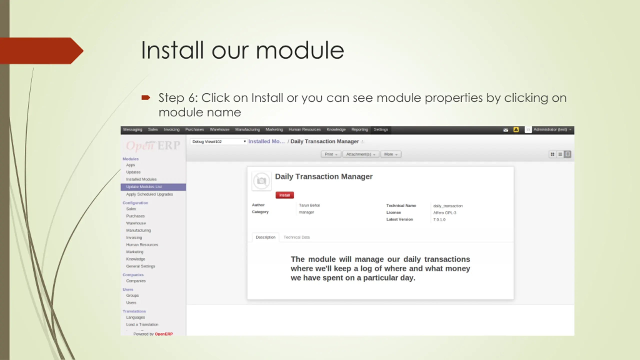
Task: Open the Administrator (test) user menu
Action: coord(552,129)
